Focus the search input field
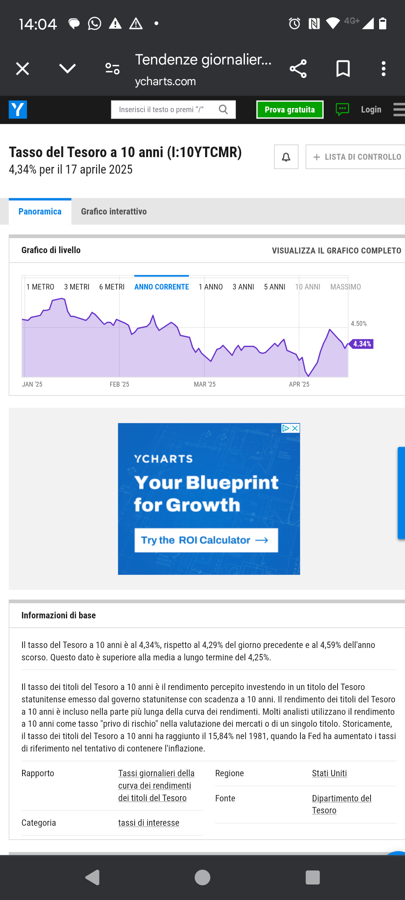Viewport: 405px width, 900px height. pos(165,109)
